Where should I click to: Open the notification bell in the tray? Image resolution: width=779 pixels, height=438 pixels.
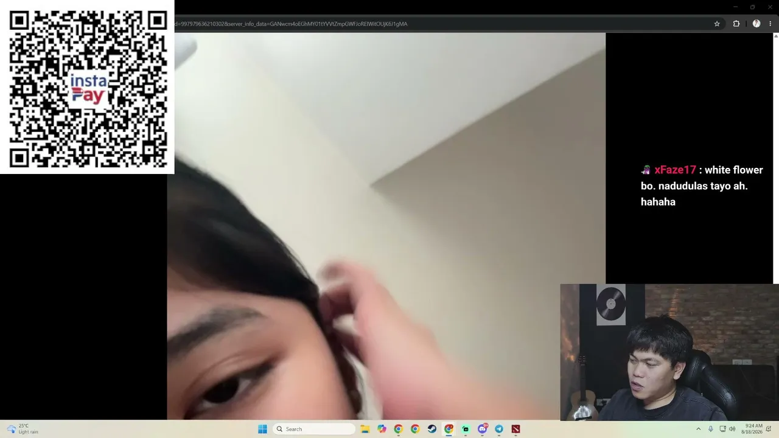tap(769, 429)
